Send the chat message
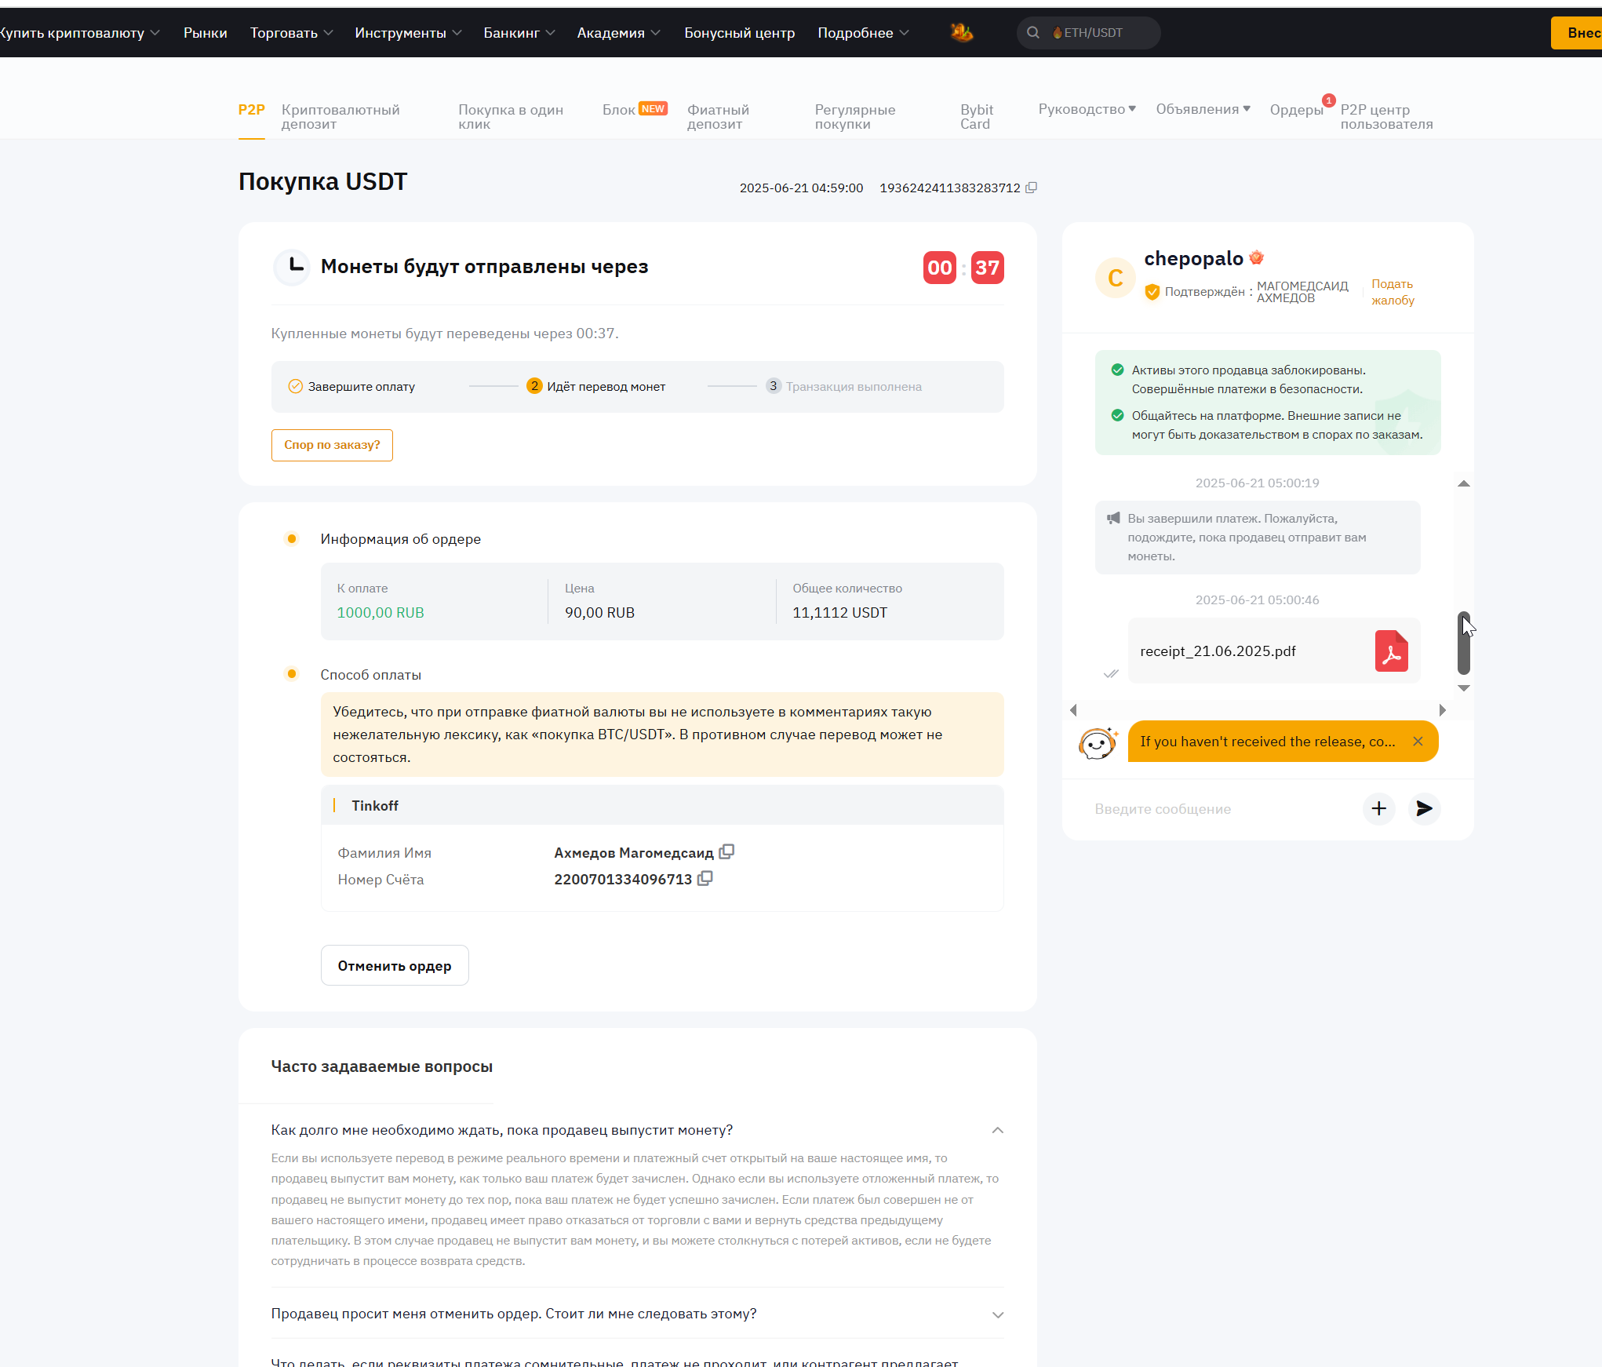Viewport: 1602px width, 1367px height. pos(1424,808)
